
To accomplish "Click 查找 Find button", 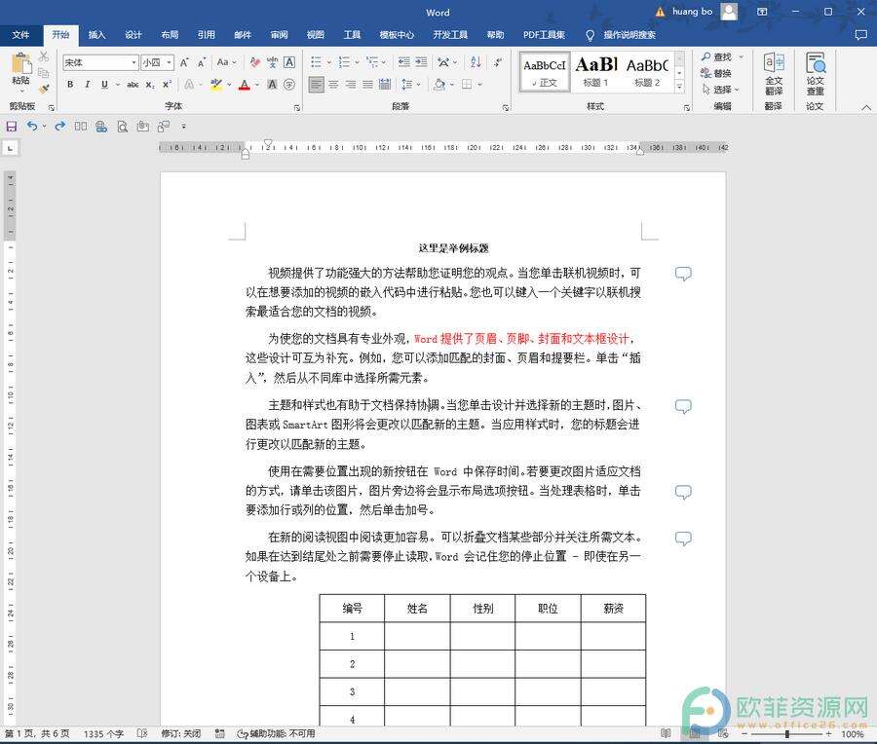I will [x=717, y=57].
